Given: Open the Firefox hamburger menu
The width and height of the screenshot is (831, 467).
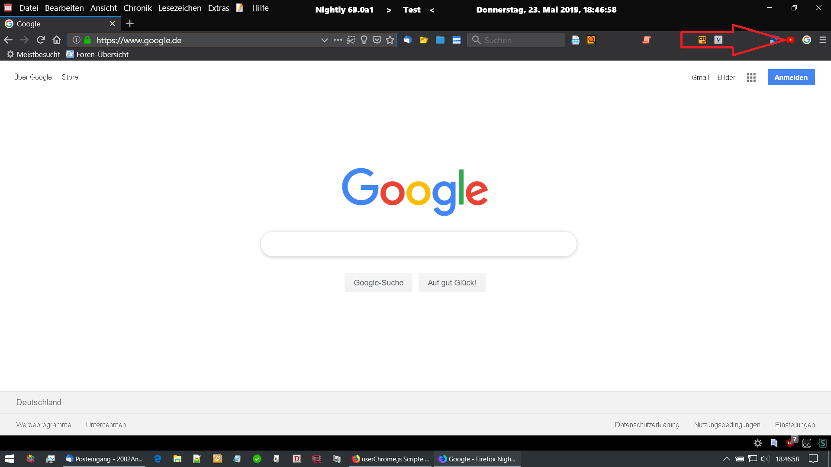Looking at the screenshot, I should click(x=823, y=40).
